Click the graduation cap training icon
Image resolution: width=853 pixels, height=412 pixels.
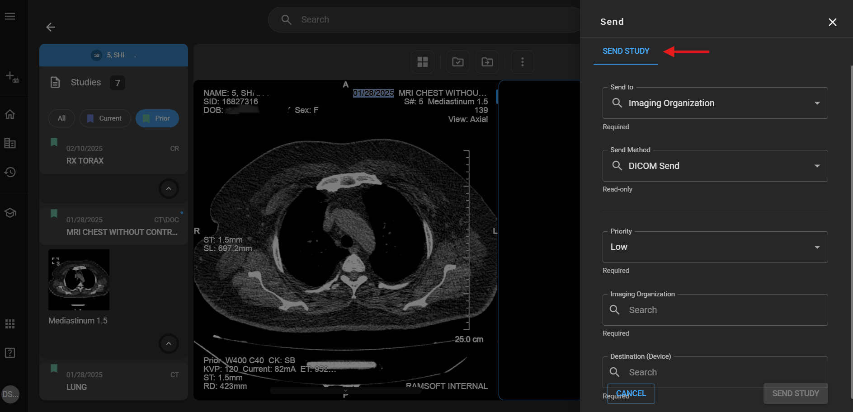(x=10, y=213)
